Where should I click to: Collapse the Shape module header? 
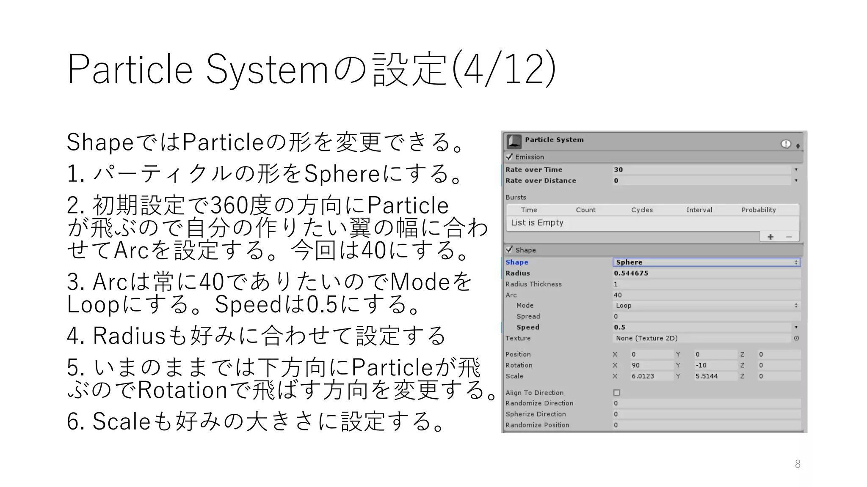(x=653, y=250)
